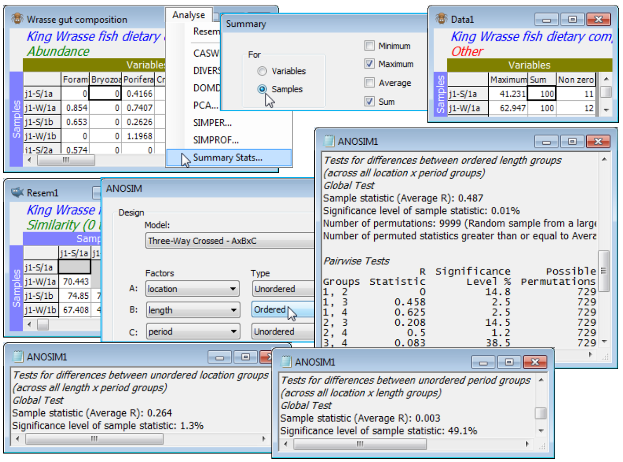Choose the CASW... entry in Analyse menu
This screenshot has height=462, width=623.
206,53
